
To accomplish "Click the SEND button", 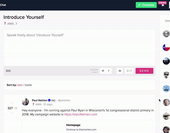I will (x=144, y=71).
